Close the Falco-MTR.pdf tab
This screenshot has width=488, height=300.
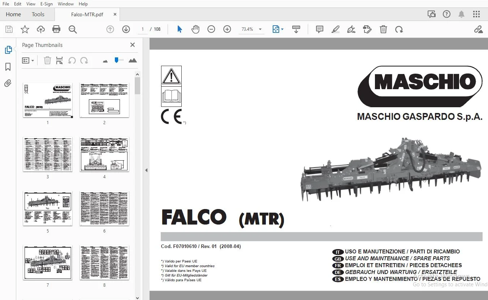click(x=115, y=14)
